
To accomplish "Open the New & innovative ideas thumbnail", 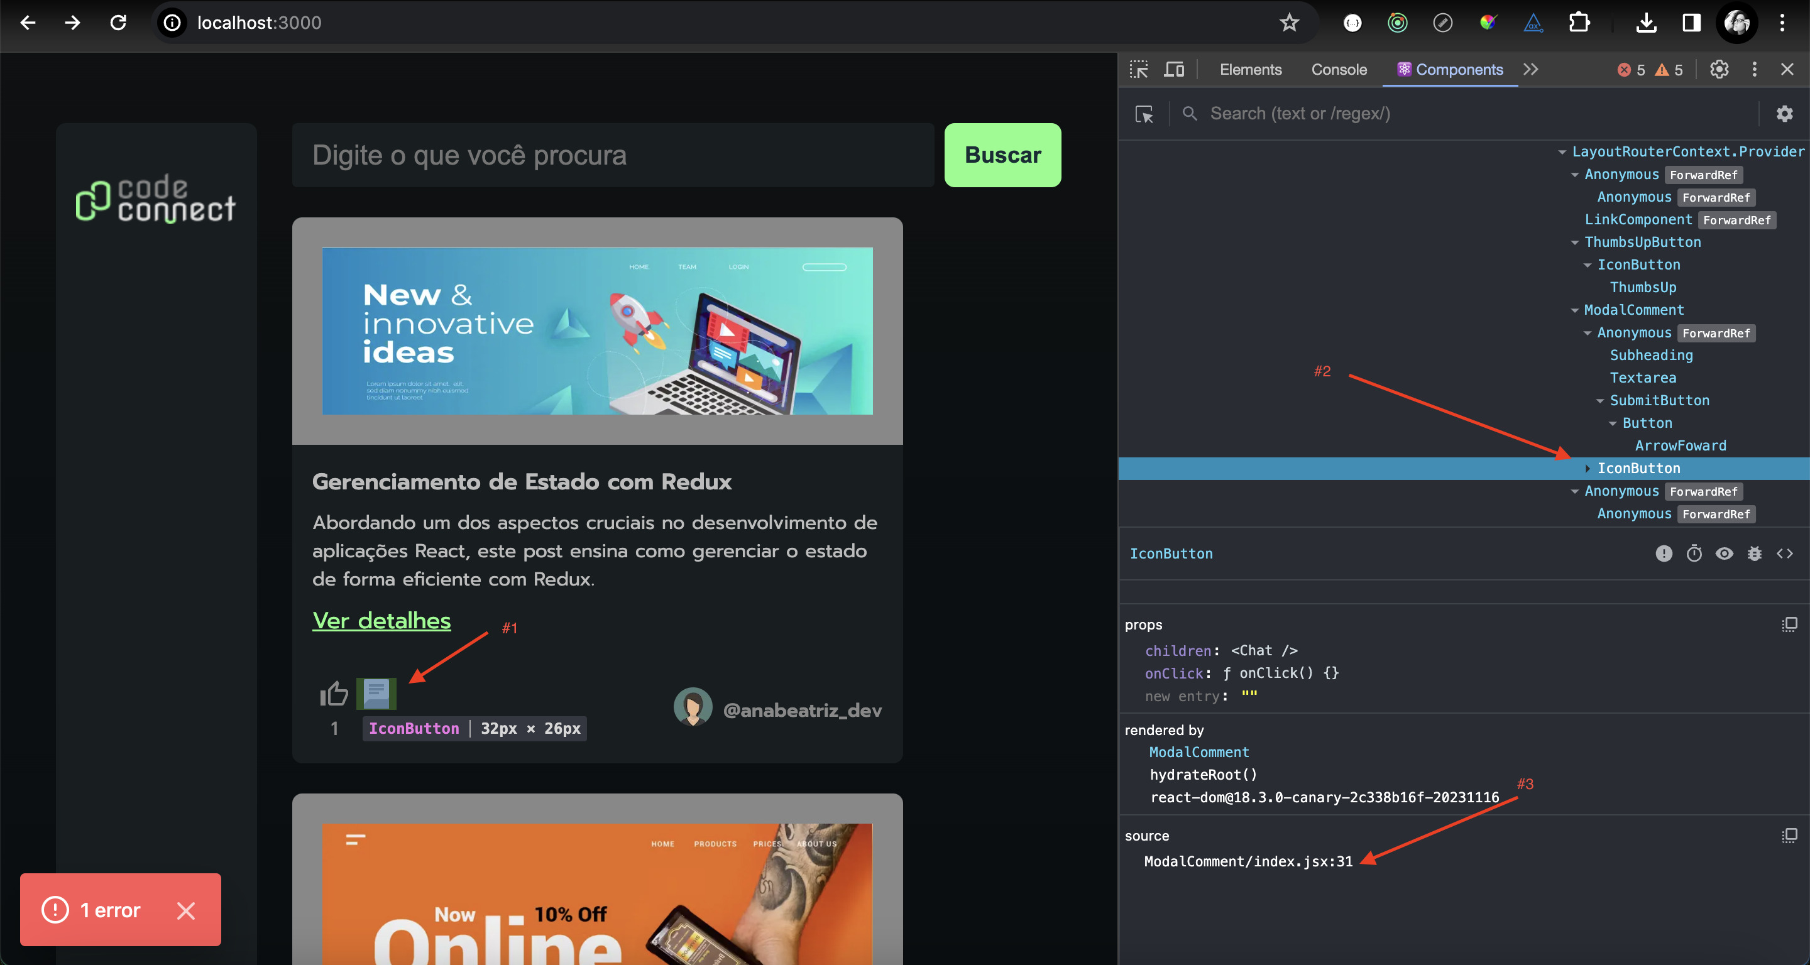I will [x=597, y=331].
